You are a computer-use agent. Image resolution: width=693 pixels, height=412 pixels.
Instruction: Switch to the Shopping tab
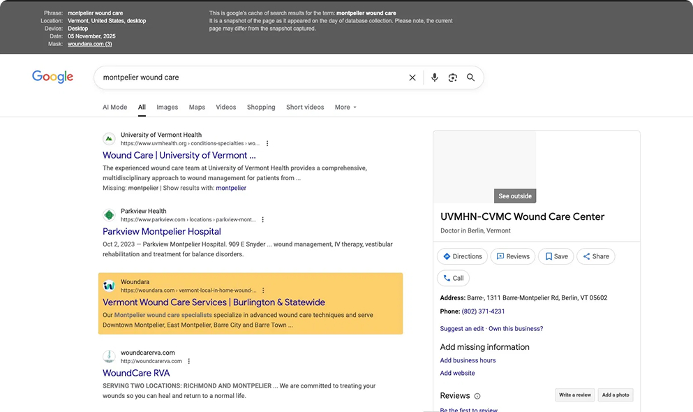[261, 107]
